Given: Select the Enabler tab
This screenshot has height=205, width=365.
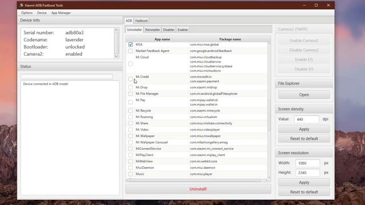Looking at the screenshot, I should (x=182, y=30).
